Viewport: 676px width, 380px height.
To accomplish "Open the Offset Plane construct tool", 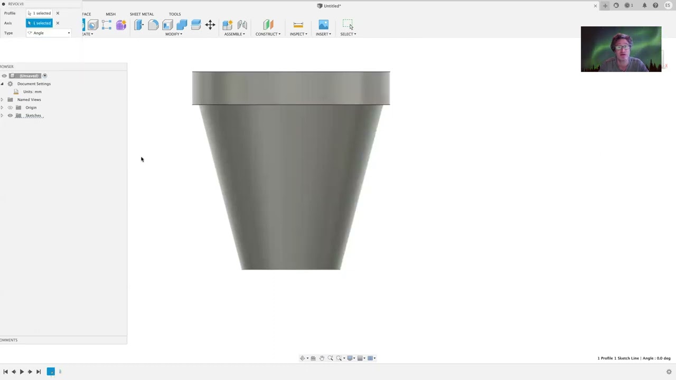I will [x=268, y=25].
